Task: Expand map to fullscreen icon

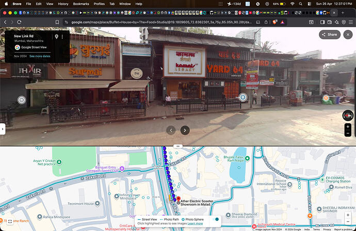Action: 10,222
